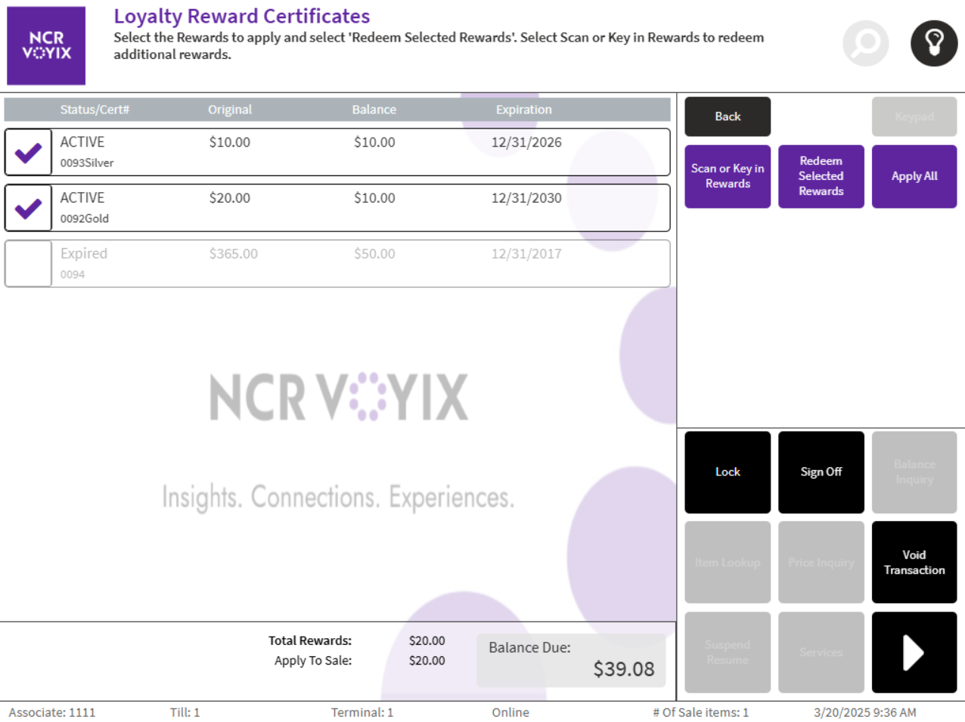This screenshot has width=965, height=722.
Task: Click the magnifier search icon
Action: [x=866, y=43]
